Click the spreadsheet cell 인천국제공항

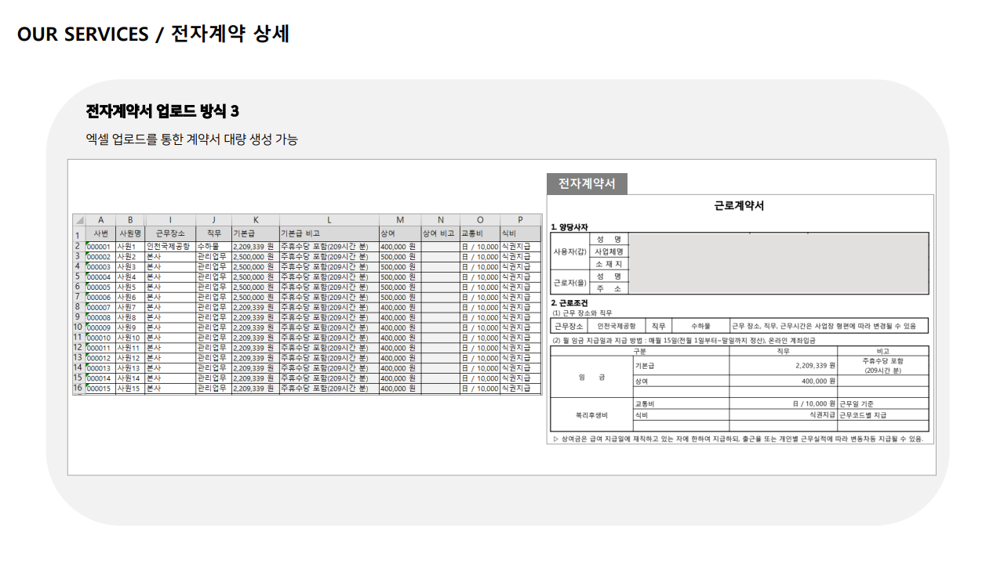[x=170, y=246]
